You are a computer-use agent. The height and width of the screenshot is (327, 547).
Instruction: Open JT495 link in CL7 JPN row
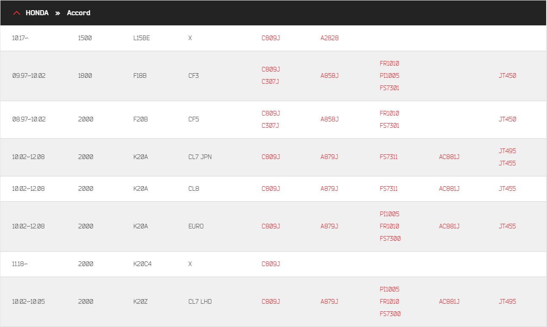507,151
